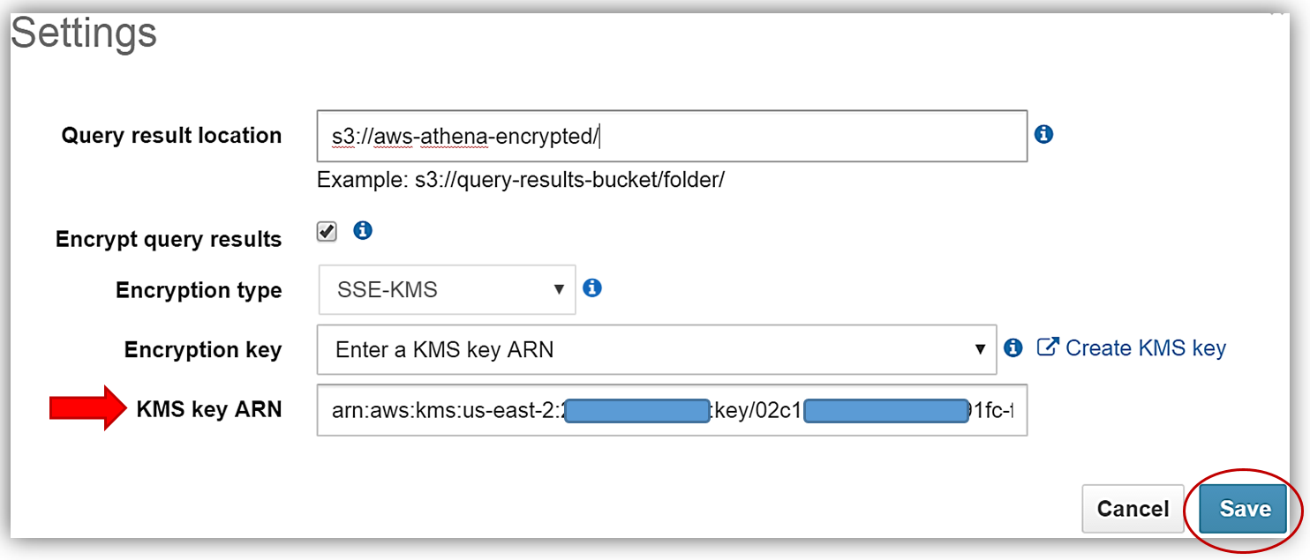Open the Create KMS key link text

[1145, 348]
